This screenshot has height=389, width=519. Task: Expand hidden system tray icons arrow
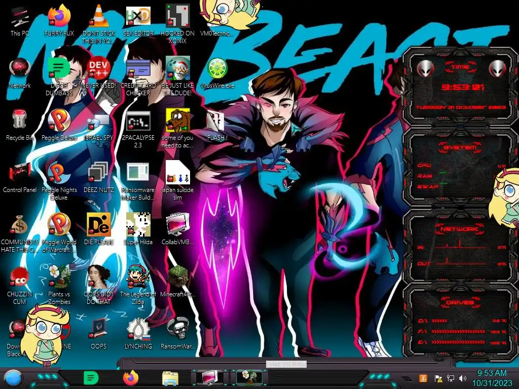(406, 378)
